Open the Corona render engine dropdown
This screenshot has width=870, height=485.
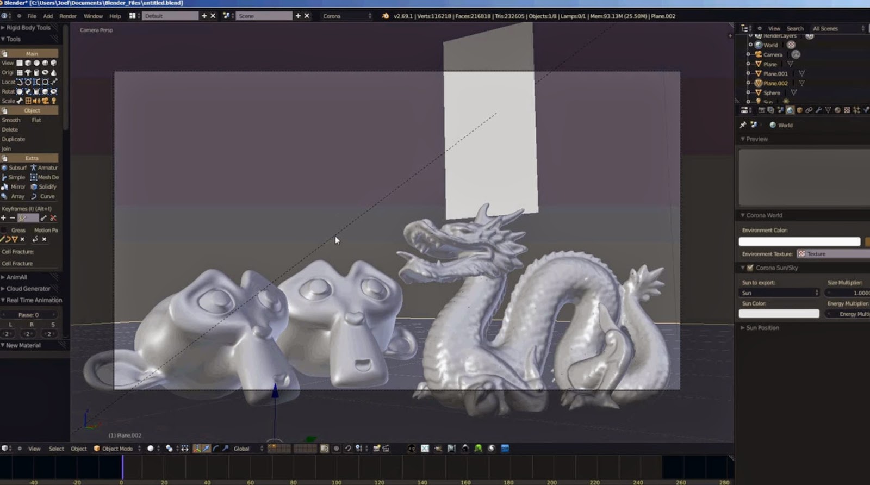coord(347,16)
